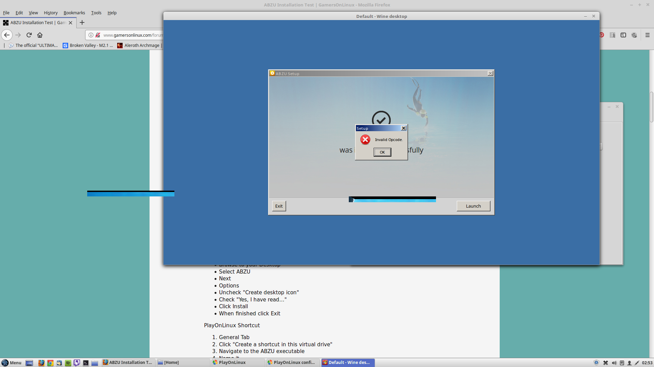Go back in Firefox
The width and height of the screenshot is (654, 367).
pyautogui.click(x=7, y=35)
